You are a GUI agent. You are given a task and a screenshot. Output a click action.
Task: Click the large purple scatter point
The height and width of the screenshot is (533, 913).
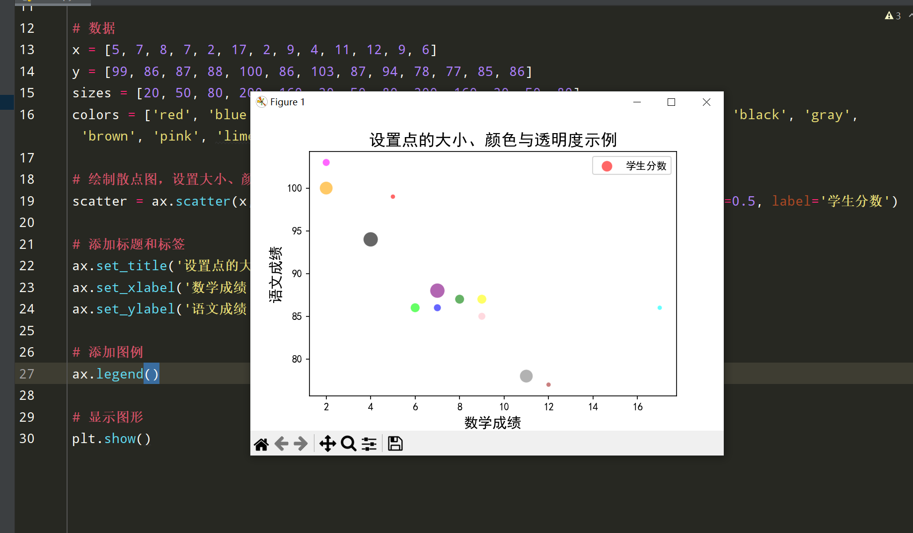coord(437,291)
